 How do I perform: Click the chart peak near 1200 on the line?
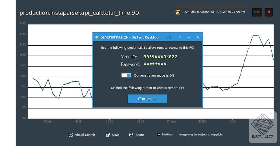click(x=256, y=35)
